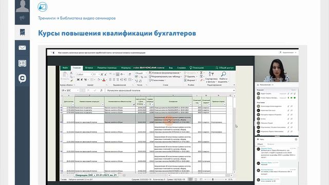
Task: Click the cell borders icon
Action: 92,80
